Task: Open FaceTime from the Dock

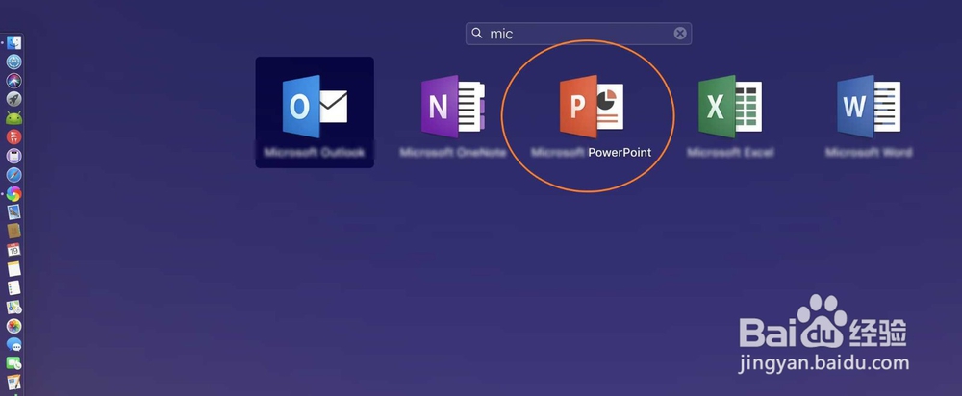Action: pyautogui.click(x=14, y=363)
